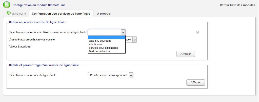259x102 pixels.
Task: Click the 'Valeur à appliquer' label
Action: [x=20, y=46]
